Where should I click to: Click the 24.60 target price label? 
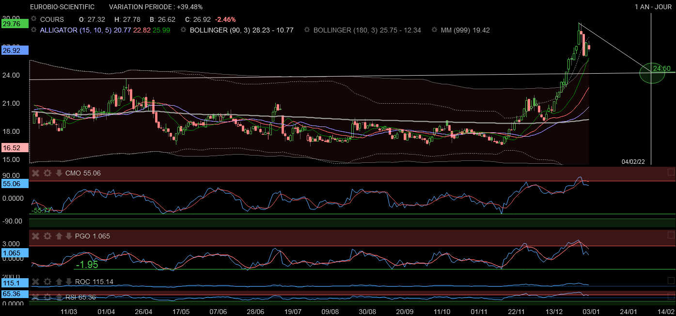(x=661, y=68)
